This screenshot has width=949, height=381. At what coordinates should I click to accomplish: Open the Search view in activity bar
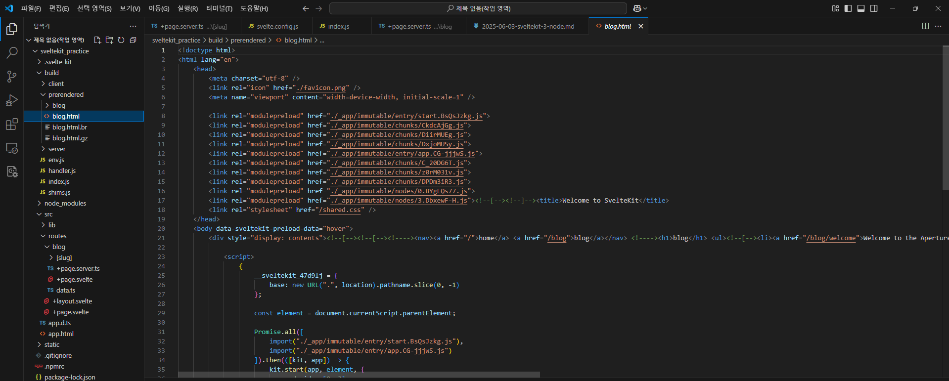pos(12,52)
